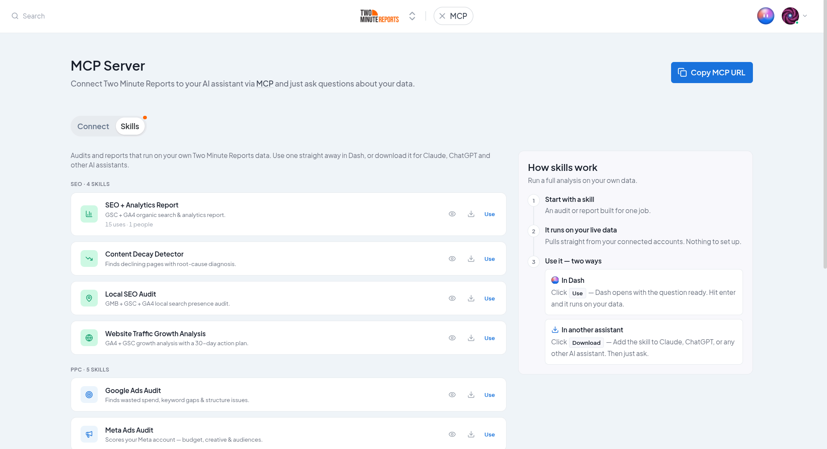
Task: Click the SEO + Analytics Report chart icon
Action: pos(89,214)
